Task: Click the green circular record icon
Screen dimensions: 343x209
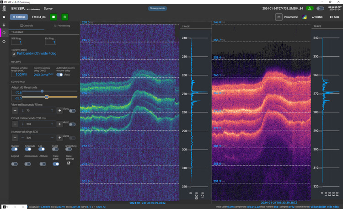Action: pyautogui.click(x=65, y=17)
